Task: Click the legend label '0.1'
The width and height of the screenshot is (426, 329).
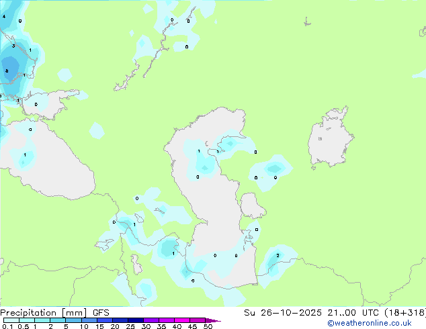Action: coord(8,326)
